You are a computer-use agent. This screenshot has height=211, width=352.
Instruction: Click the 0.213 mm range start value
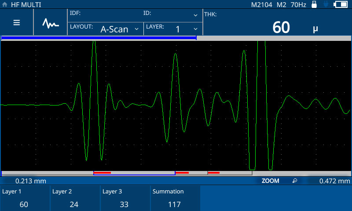click(x=31, y=181)
